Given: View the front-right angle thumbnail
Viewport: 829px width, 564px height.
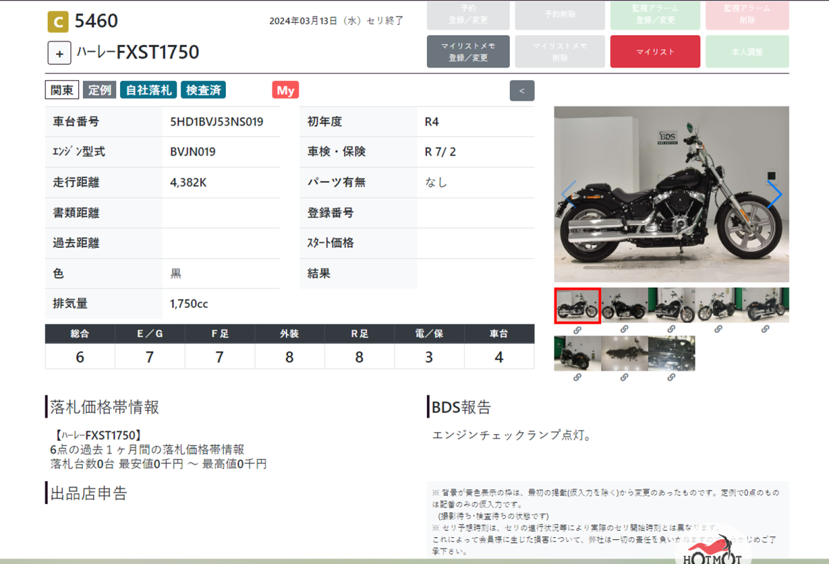Looking at the screenshot, I should coord(671,306).
